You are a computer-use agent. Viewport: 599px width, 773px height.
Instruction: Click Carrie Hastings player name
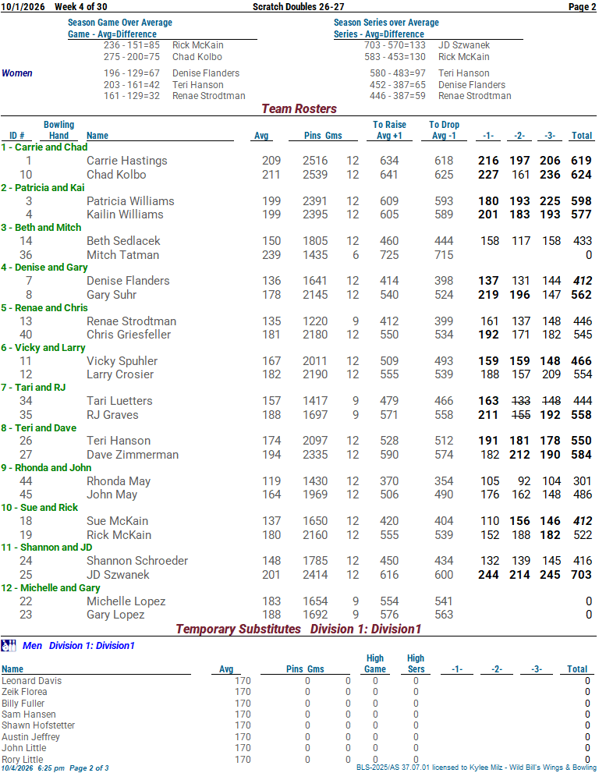tap(126, 161)
